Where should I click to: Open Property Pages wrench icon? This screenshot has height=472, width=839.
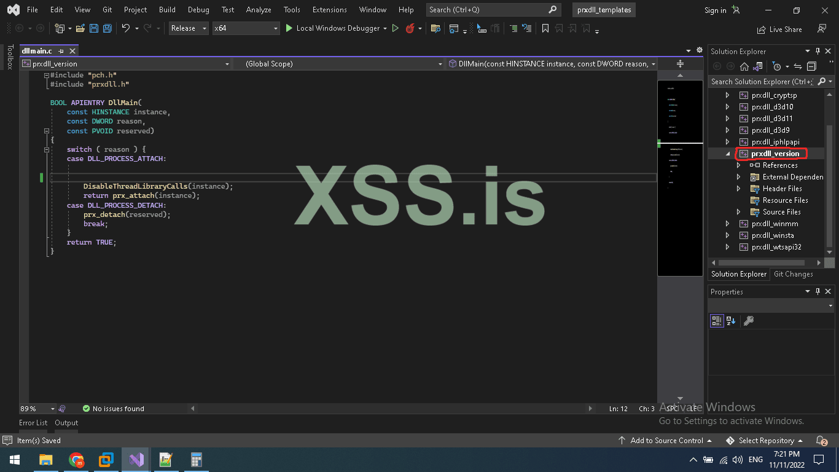tap(748, 321)
